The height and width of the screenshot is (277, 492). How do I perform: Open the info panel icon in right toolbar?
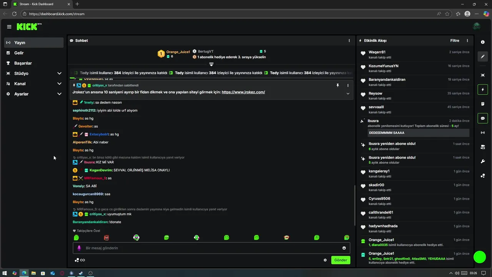(483, 42)
